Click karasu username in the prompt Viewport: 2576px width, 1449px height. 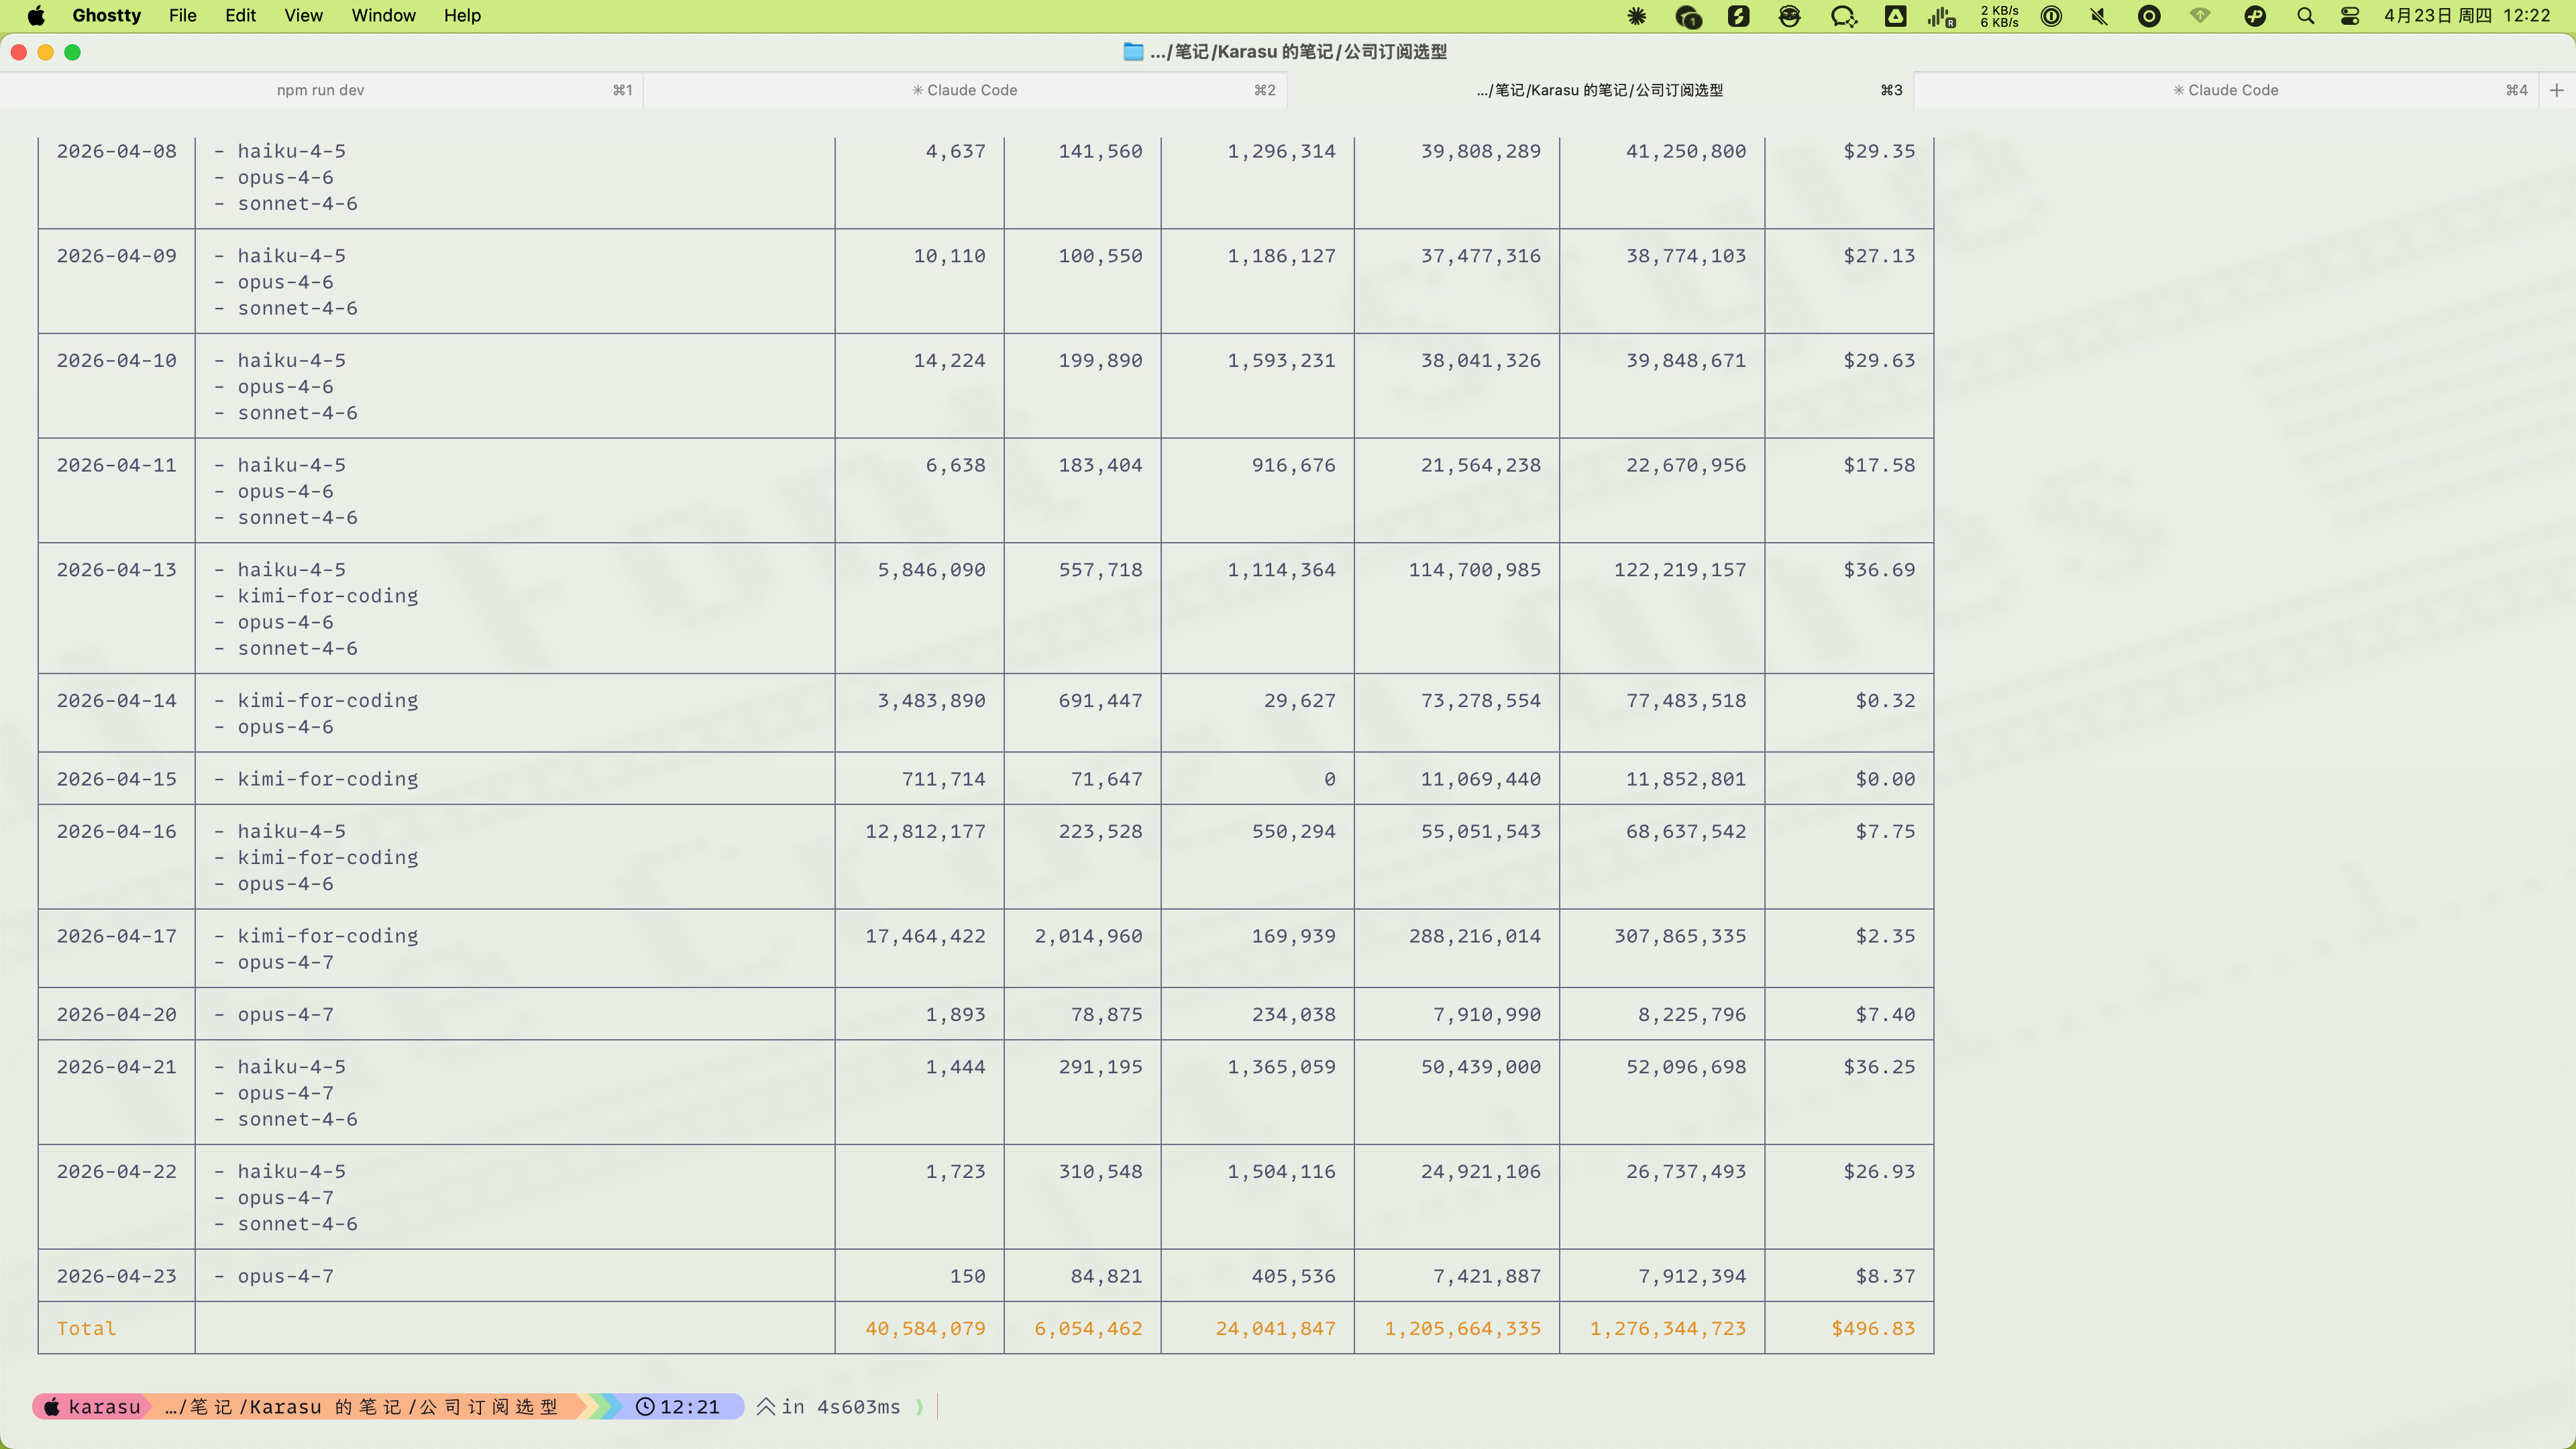pos(104,1407)
